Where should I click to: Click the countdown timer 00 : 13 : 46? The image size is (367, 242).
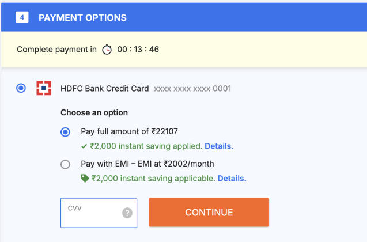point(138,50)
